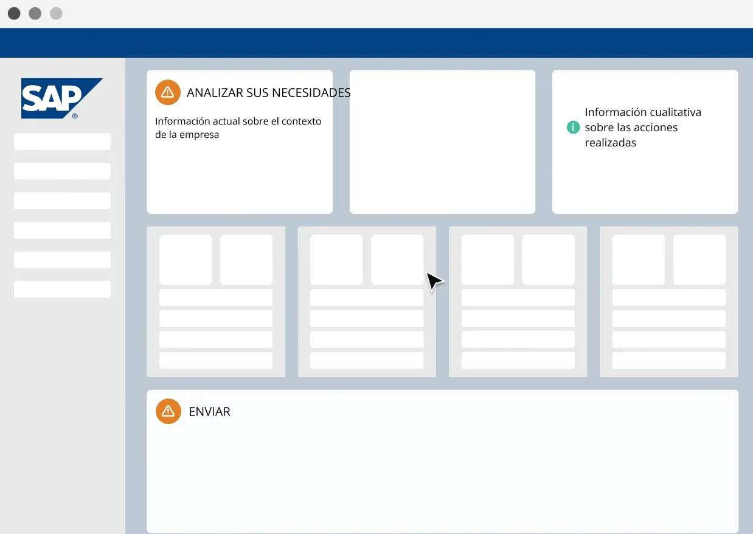The height and width of the screenshot is (534, 753).
Task: Select the ENVIAR heading
Action: click(210, 412)
